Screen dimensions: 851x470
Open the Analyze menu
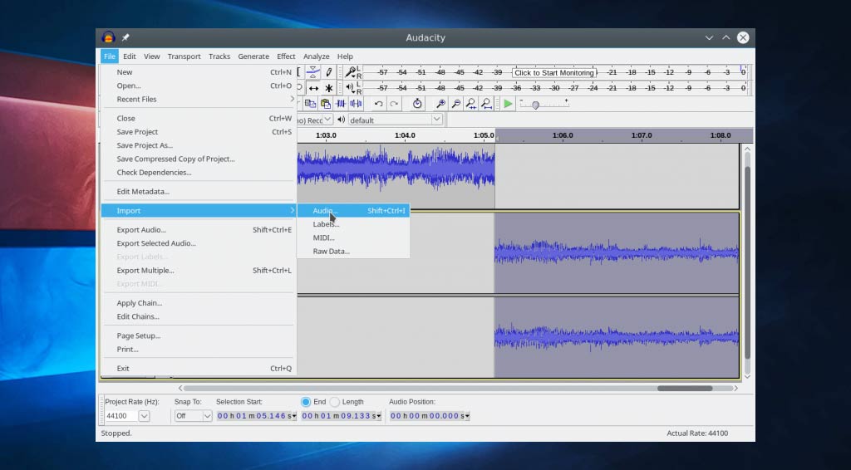coord(317,56)
